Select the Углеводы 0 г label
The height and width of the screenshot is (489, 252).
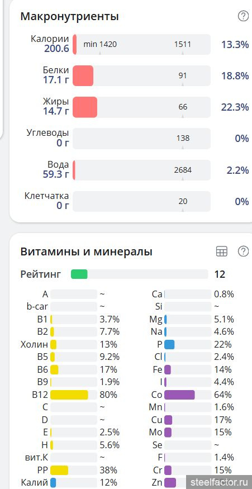click(x=47, y=138)
